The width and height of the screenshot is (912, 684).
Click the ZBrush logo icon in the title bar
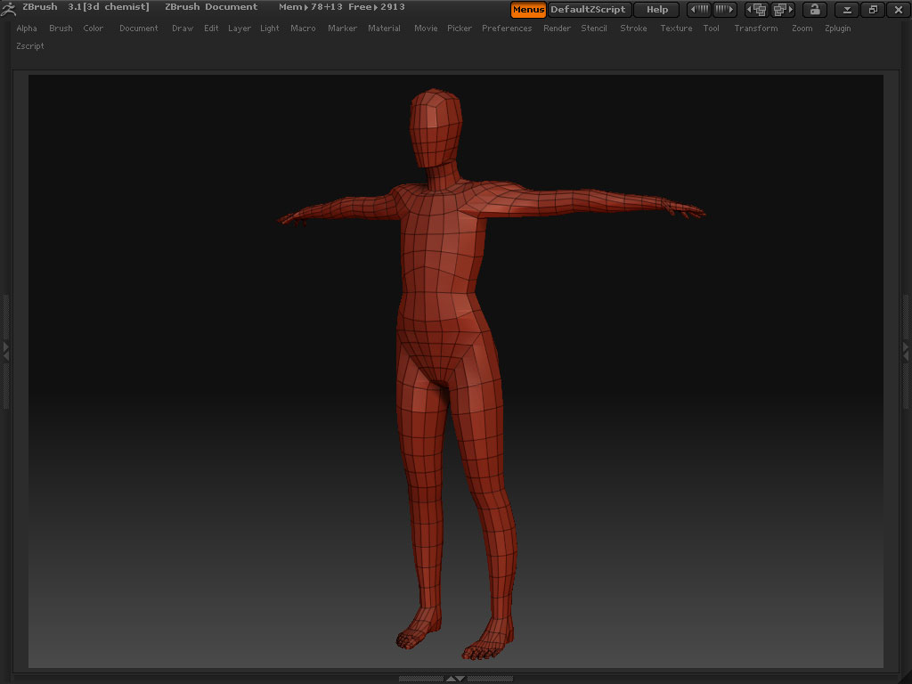click(8, 8)
